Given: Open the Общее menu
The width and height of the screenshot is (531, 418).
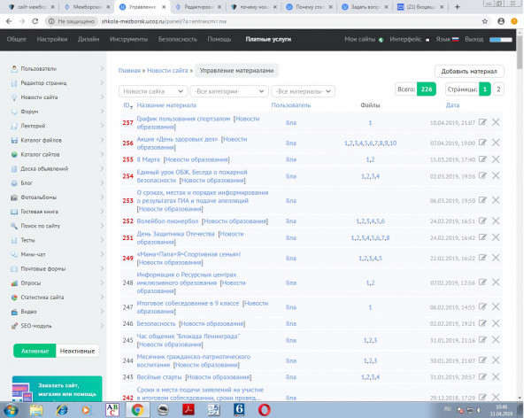Looking at the screenshot, I should click(x=16, y=39).
